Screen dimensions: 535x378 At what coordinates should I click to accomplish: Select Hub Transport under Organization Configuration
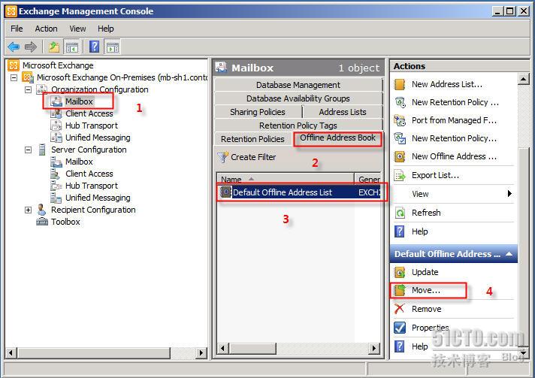click(x=92, y=125)
